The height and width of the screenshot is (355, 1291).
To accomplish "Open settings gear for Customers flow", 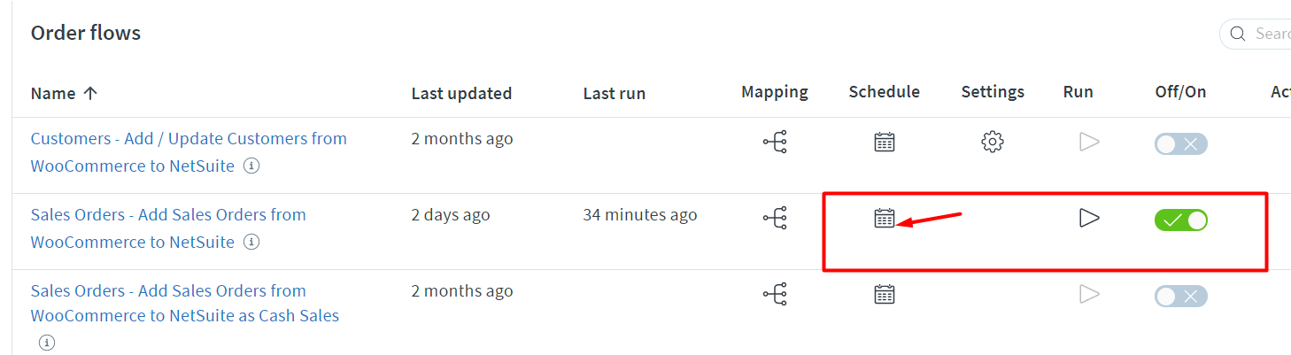I will tap(993, 142).
